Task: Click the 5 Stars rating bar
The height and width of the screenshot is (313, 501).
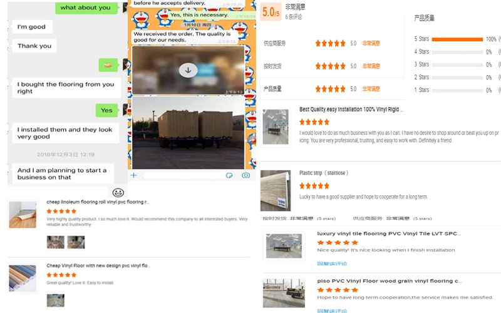Action: pyautogui.click(x=457, y=39)
